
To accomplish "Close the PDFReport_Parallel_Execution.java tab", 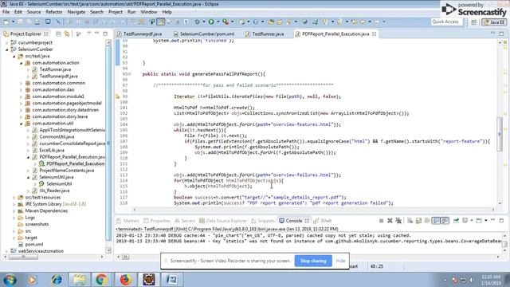I will [x=374, y=33].
